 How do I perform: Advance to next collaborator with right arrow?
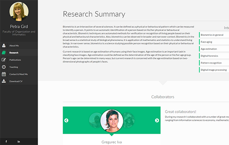pos(157,120)
